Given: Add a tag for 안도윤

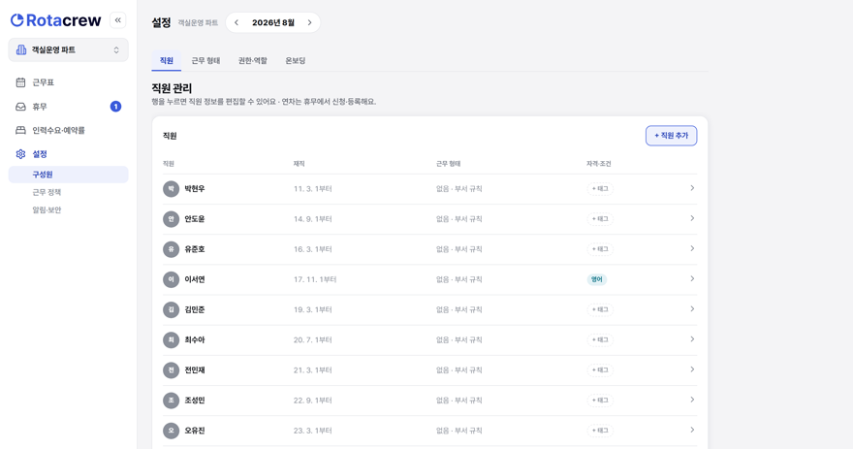Looking at the screenshot, I should (600, 219).
